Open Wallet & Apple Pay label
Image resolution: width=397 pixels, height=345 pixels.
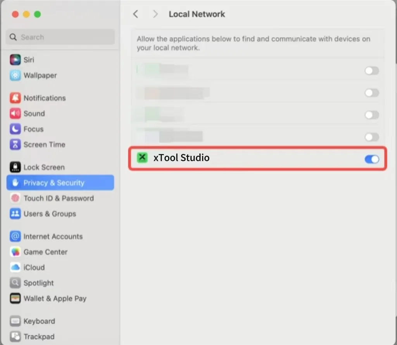55,299
